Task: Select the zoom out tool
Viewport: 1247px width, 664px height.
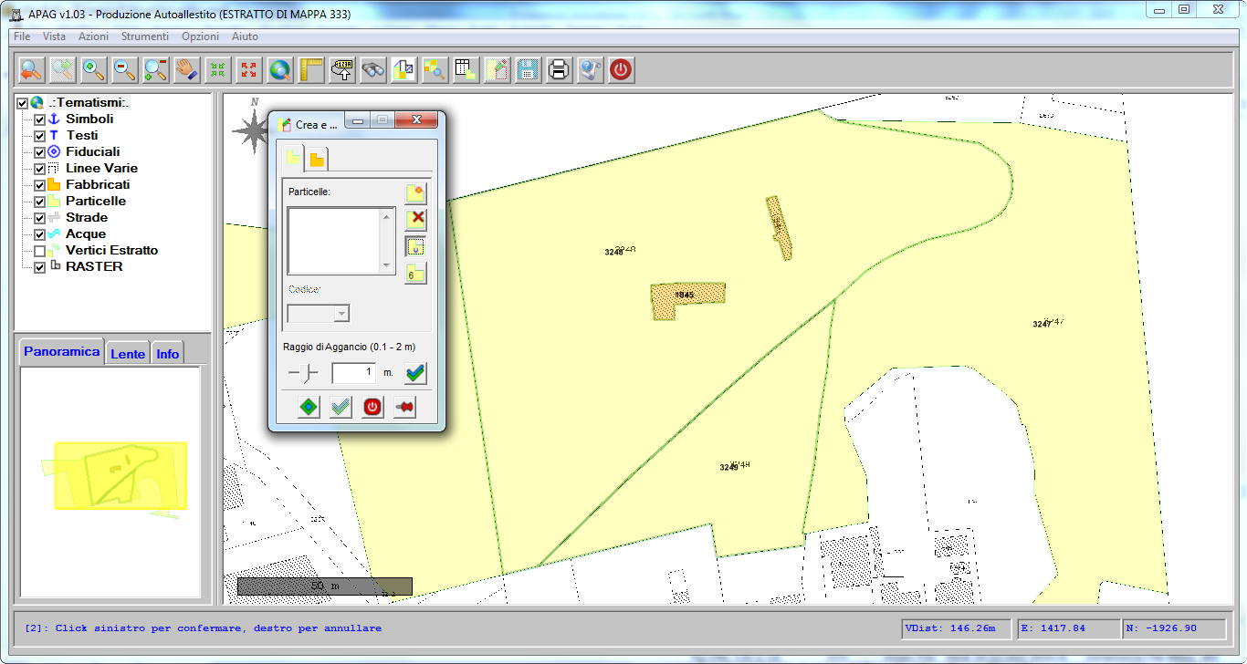Action: tap(125, 69)
